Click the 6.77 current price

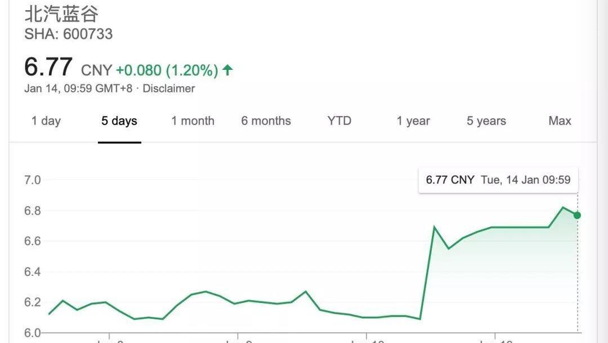(x=48, y=68)
